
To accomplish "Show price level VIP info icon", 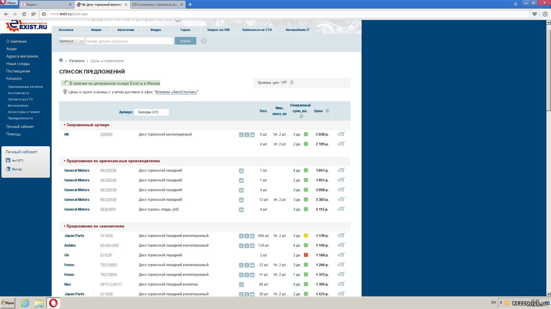I will coord(292,82).
